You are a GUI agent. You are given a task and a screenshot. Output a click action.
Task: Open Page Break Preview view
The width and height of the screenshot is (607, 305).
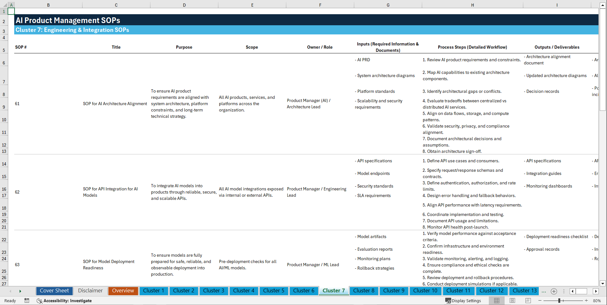click(x=528, y=301)
